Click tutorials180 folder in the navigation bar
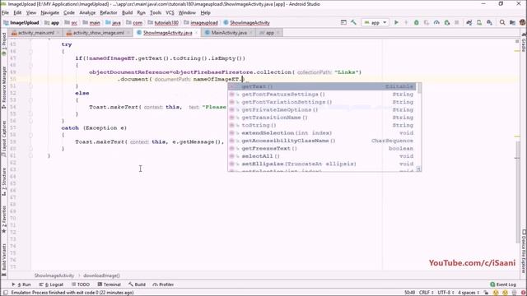The height and width of the screenshot is (296, 527). pos(163,22)
